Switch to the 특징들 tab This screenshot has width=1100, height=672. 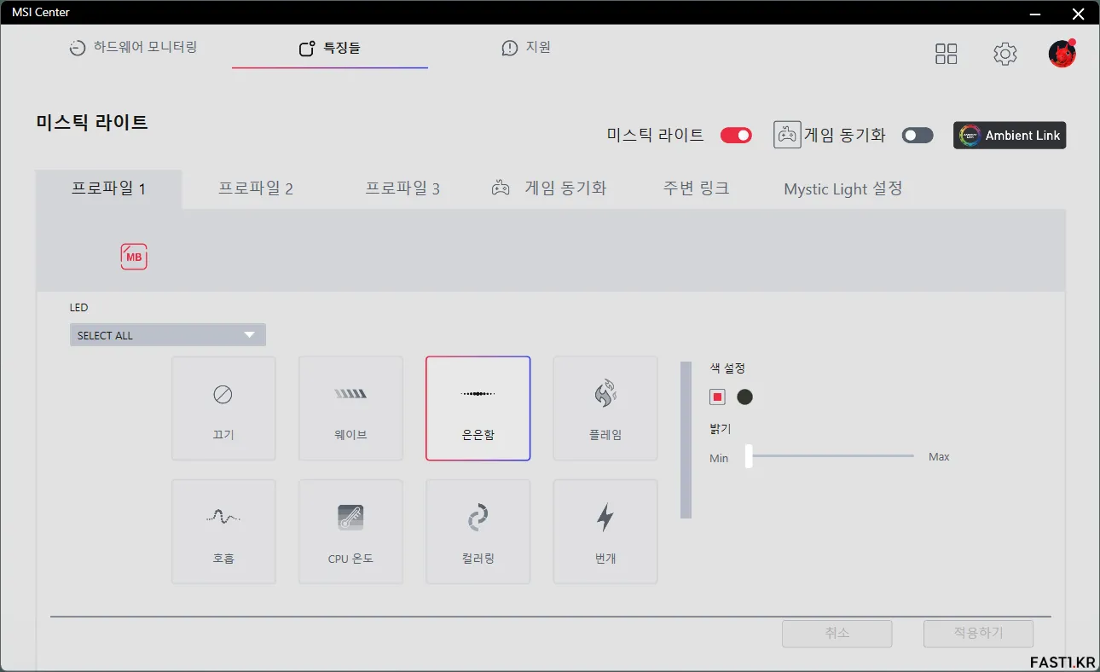[x=330, y=48]
